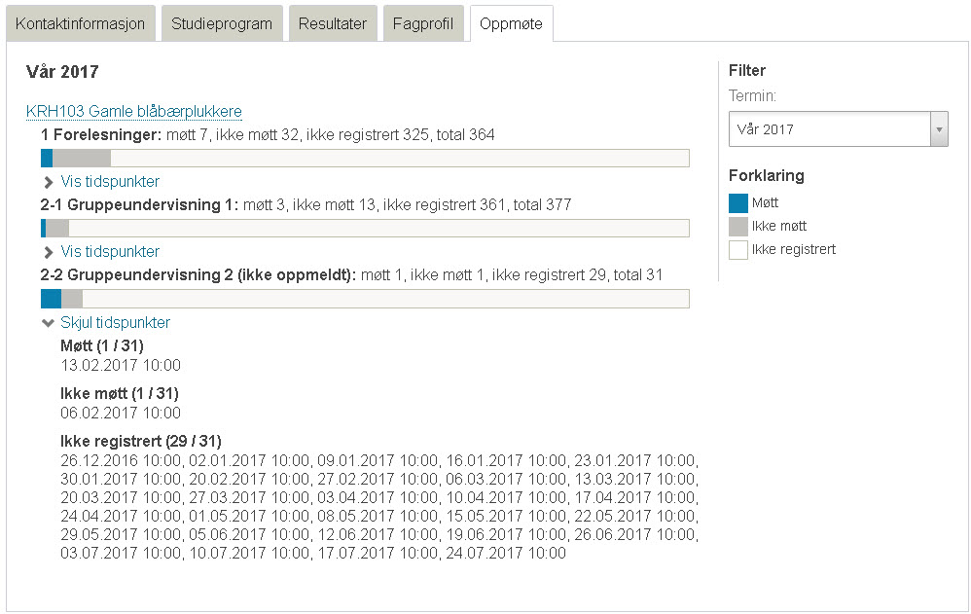Image resolution: width=971 pixels, height=614 pixels.
Task: Click the Termin: field label
Action: pos(752,96)
